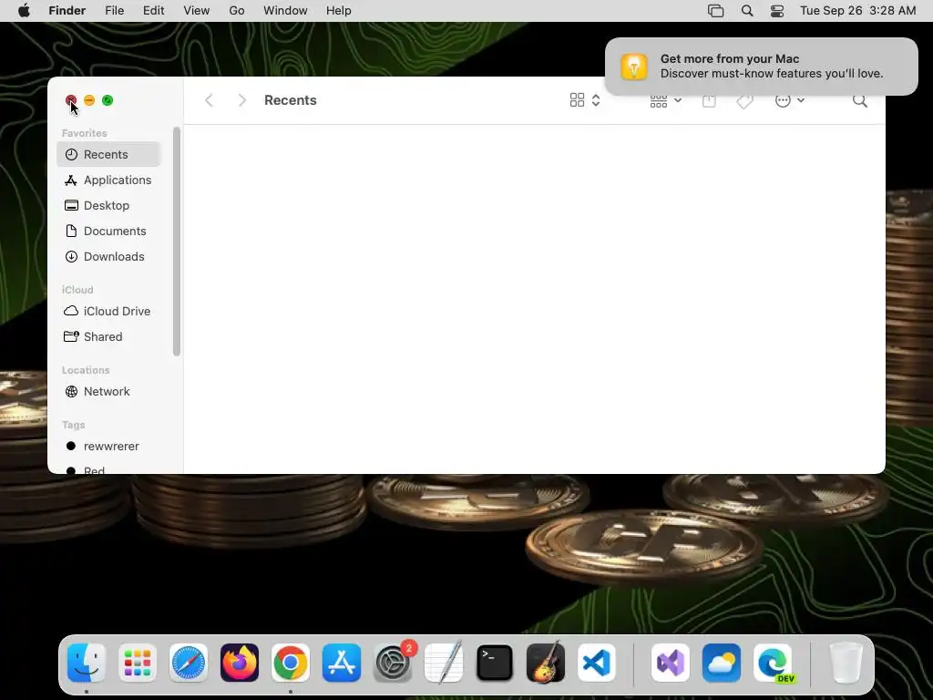Click the Stage Manager menu bar icon
933x700 pixels.
coord(715,11)
